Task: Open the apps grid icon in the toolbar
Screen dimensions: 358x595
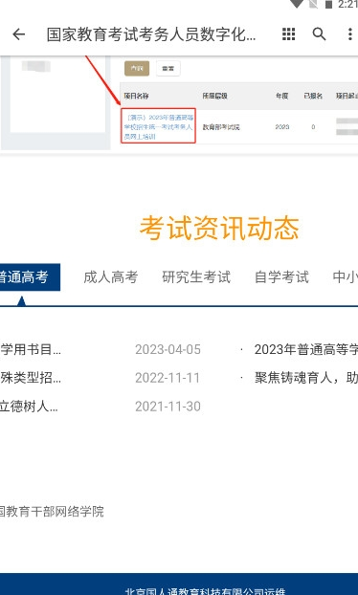Action: pyautogui.click(x=288, y=34)
